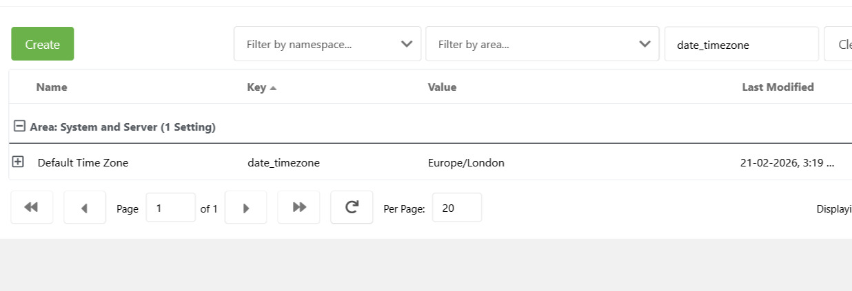
Task: Click the page number input box
Action: [170, 207]
